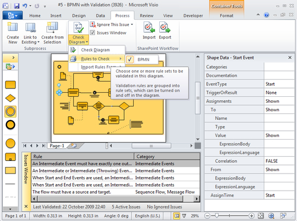This screenshot has width=297, height=221.
Task: Undo the last action
Action: (x=25, y=6)
